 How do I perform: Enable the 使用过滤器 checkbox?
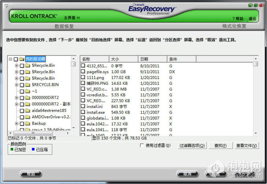(142, 145)
